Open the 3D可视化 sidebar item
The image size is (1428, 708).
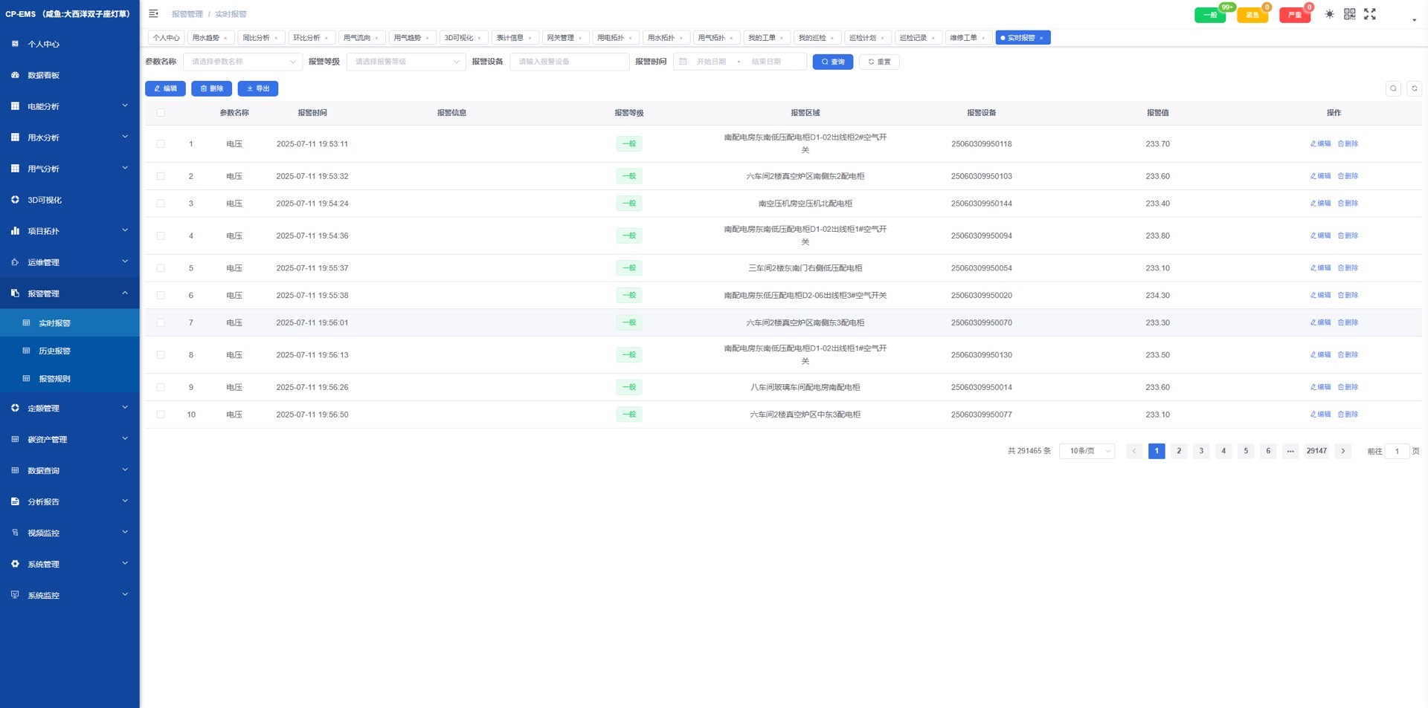point(45,200)
